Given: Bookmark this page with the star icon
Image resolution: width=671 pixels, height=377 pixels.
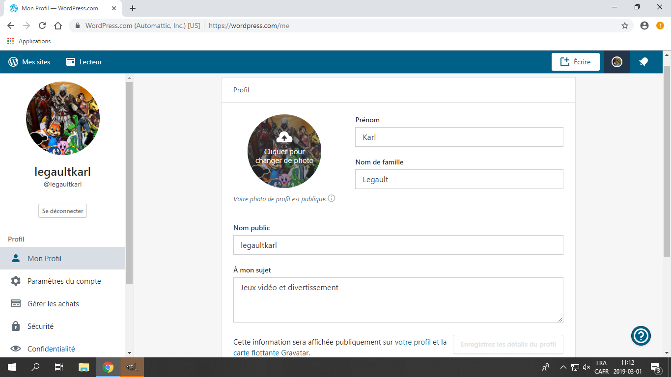Looking at the screenshot, I should tap(625, 26).
